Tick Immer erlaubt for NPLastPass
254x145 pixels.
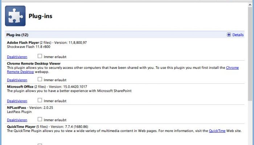point(40,119)
